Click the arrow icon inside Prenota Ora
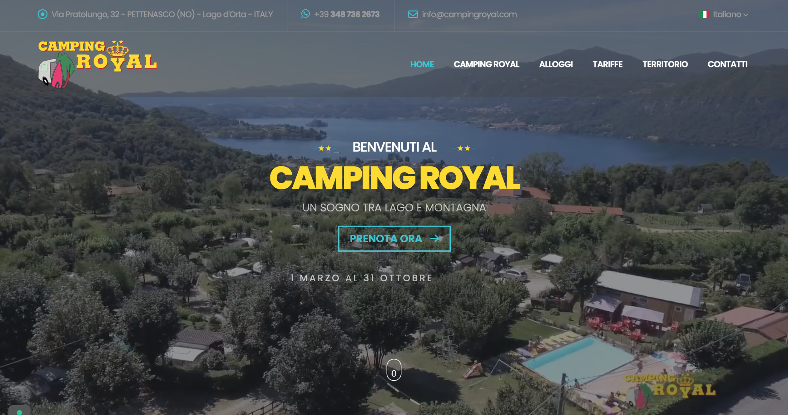Viewport: 788px width, 415px height. pyautogui.click(x=435, y=239)
